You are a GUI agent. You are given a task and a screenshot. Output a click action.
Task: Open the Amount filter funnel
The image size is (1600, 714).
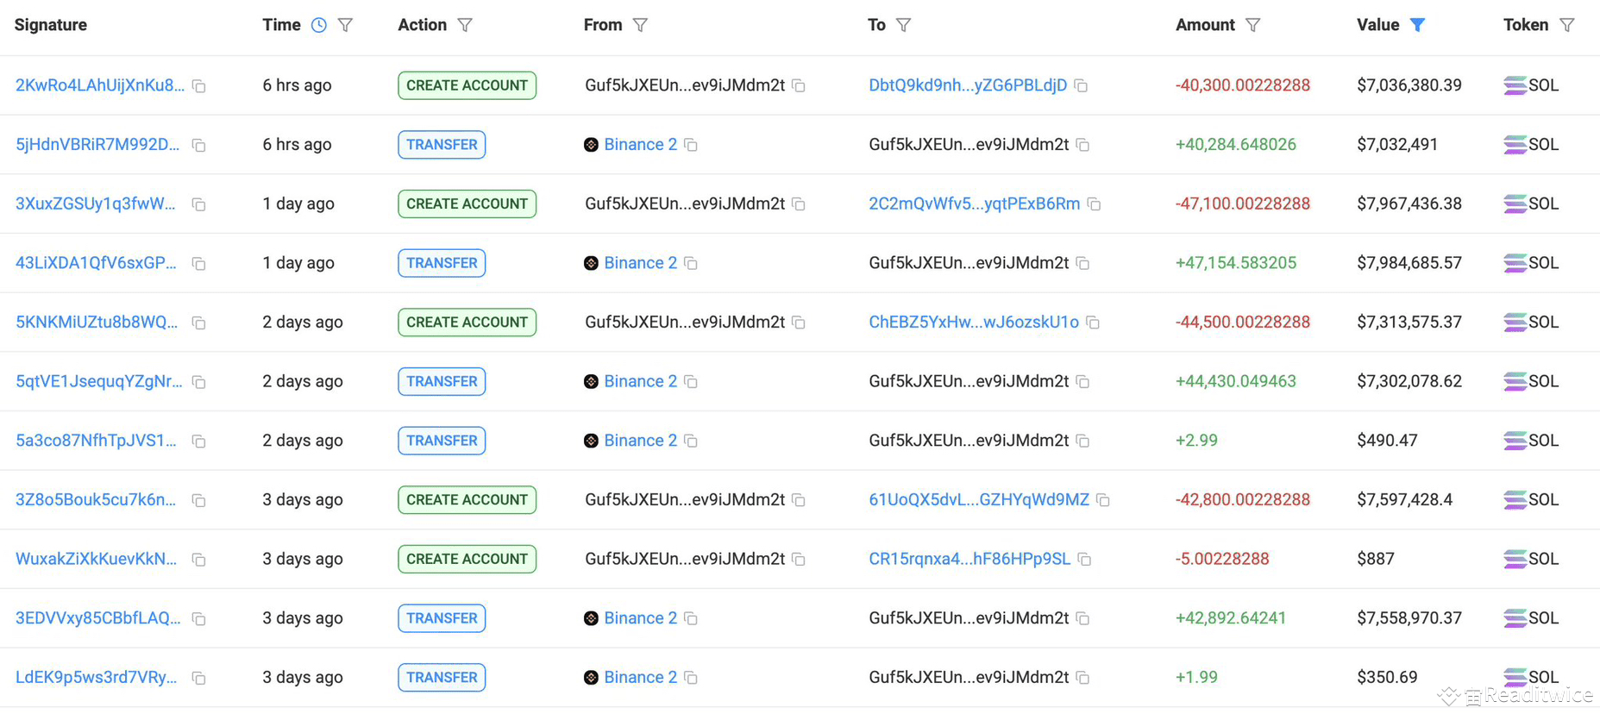point(1253,25)
